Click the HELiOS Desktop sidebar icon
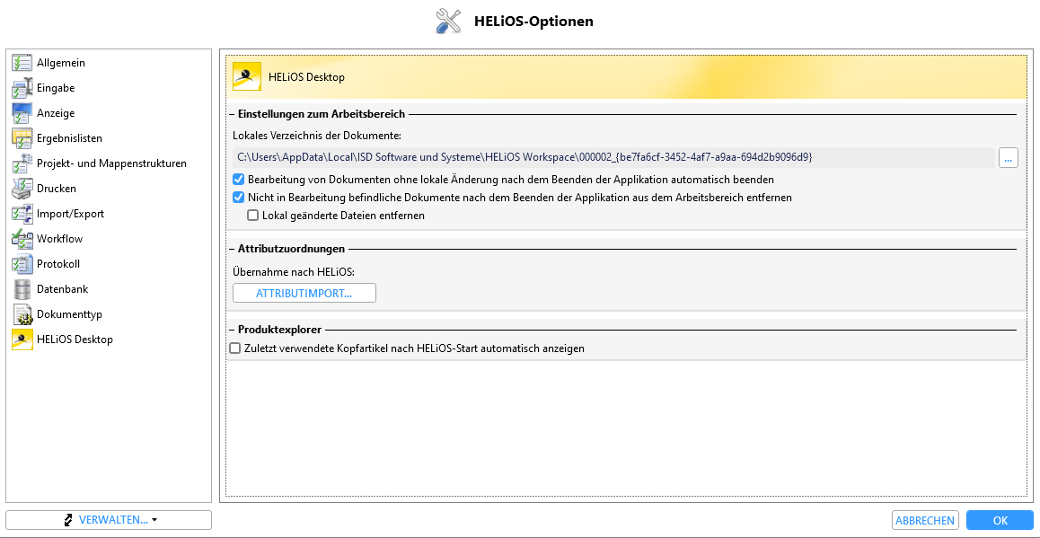1040x538 pixels. (x=22, y=340)
